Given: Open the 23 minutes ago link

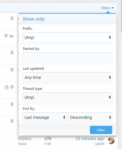Looking at the screenshot, I should coord(90,139).
